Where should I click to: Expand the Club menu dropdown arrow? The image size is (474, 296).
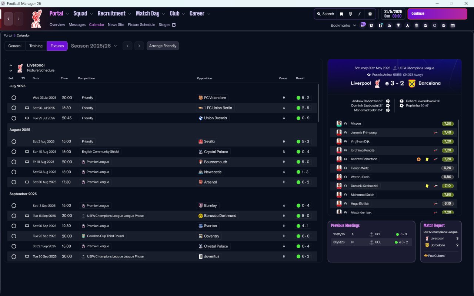coord(183,14)
